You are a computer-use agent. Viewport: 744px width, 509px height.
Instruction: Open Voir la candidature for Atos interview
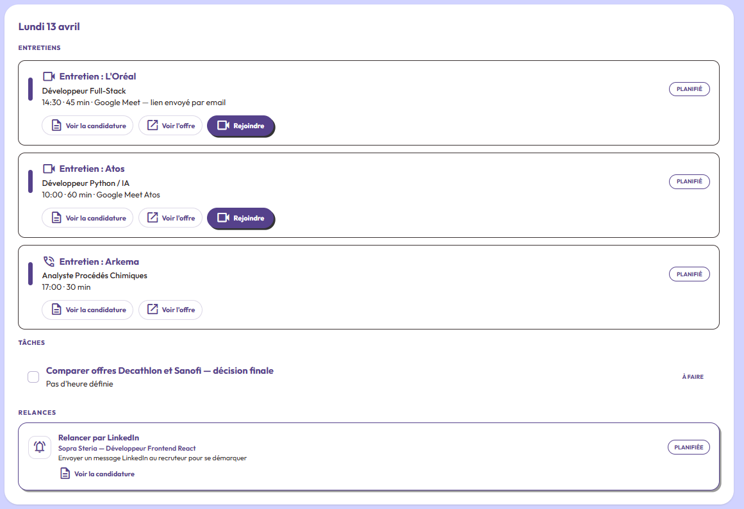[x=88, y=218]
